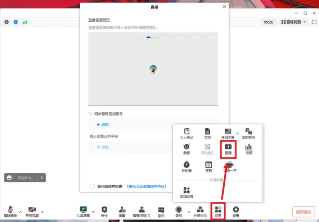319x222 pixels.
Task: Open the 计时器 timer app
Action: click(187, 167)
